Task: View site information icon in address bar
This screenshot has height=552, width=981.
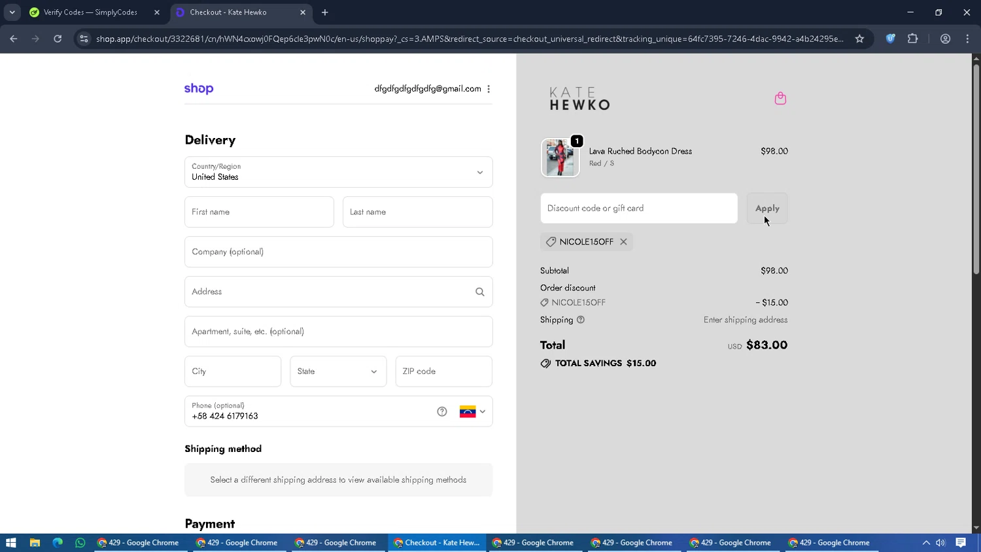Action: pyautogui.click(x=84, y=39)
